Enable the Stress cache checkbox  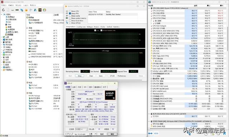click(70, 16)
